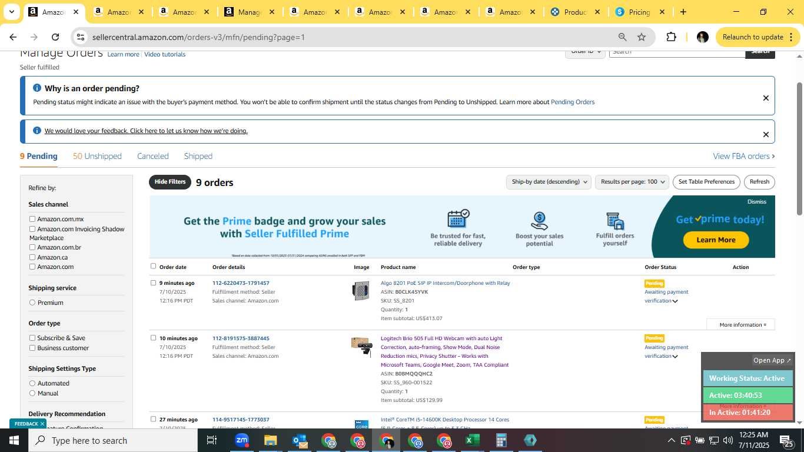Check the Amazon.com.br sales channel
The width and height of the screenshot is (804, 452).
(x=32, y=247)
